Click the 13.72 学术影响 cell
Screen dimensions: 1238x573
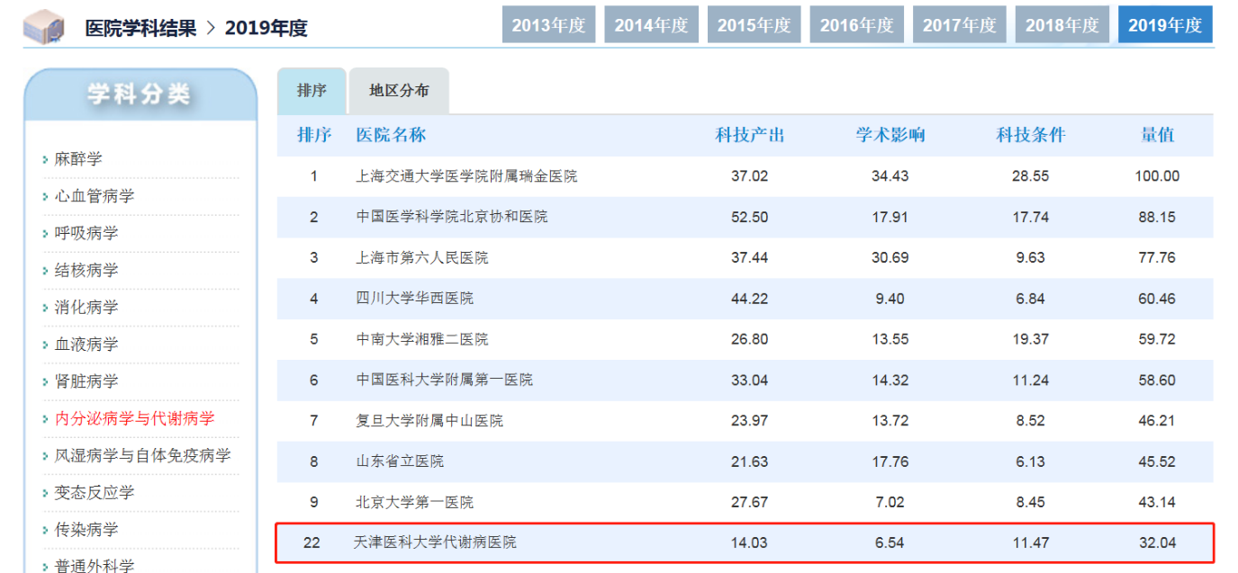[890, 420]
